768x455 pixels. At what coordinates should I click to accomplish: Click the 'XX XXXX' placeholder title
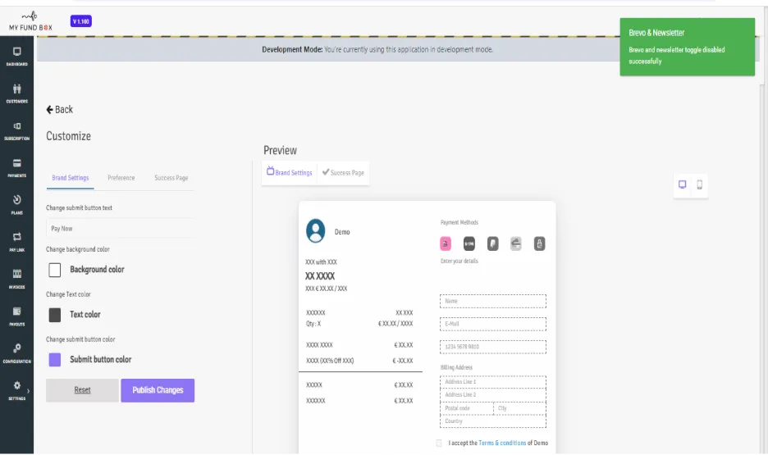click(x=320, y=276)
